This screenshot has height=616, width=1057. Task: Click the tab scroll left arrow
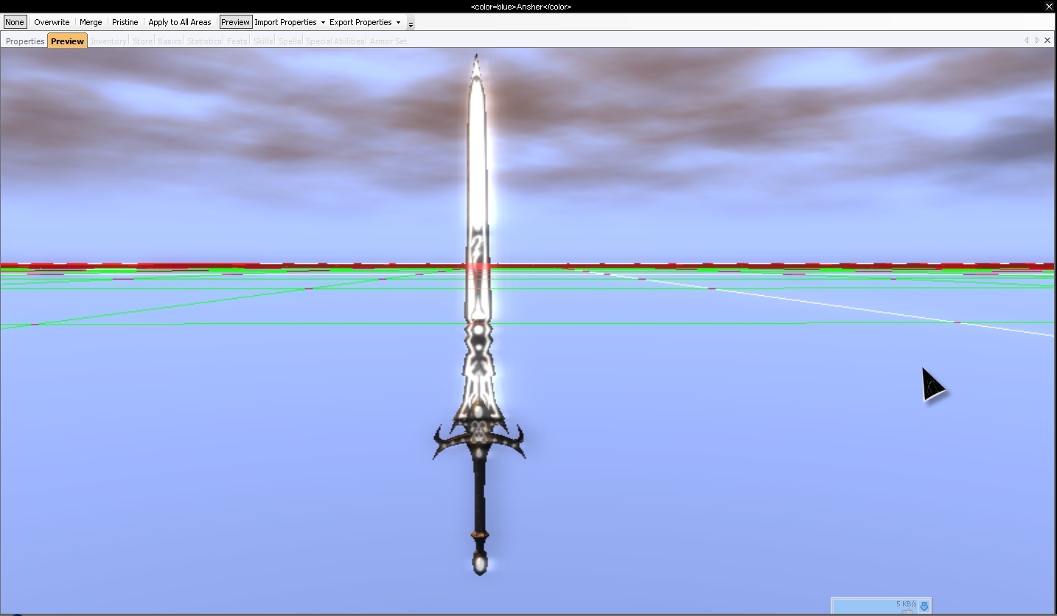pos(1026,41)
